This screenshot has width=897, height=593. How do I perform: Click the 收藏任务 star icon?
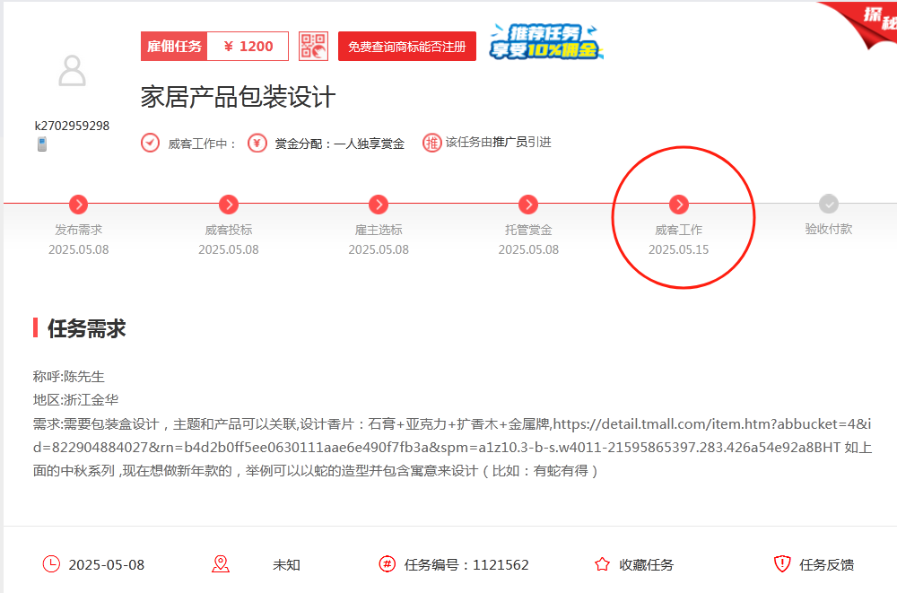tap(602, 564)
